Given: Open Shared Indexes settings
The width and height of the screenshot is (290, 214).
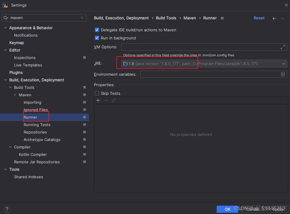Looking at the screenshot, I should pyautogui.click(x=28, y=177).
